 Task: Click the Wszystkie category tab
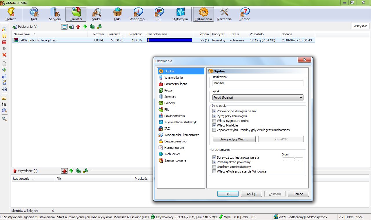click(361, 26)
